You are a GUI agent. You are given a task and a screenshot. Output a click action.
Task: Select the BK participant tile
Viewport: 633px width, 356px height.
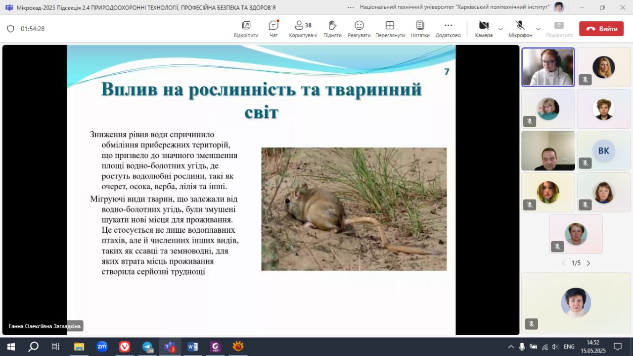click(x=603, y=151)
